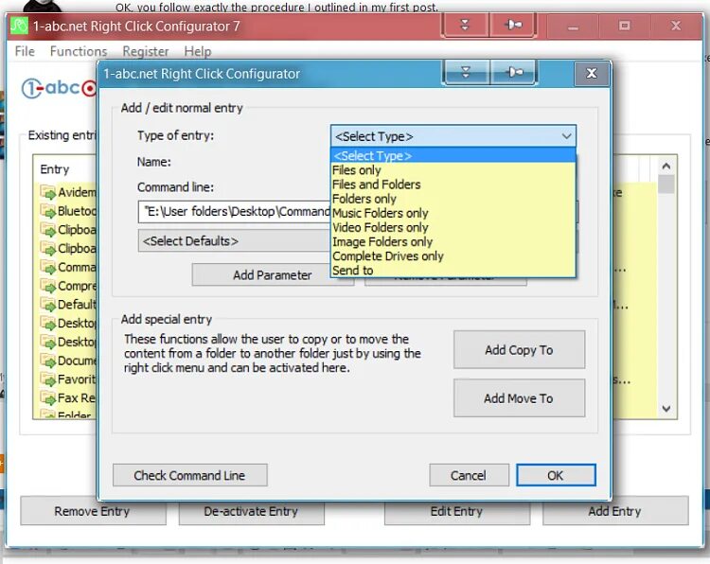Image resolution: width=710 pixels, height=564 pixels.
Task: Select the Docume entry icon in list
Action: (47, 361)
